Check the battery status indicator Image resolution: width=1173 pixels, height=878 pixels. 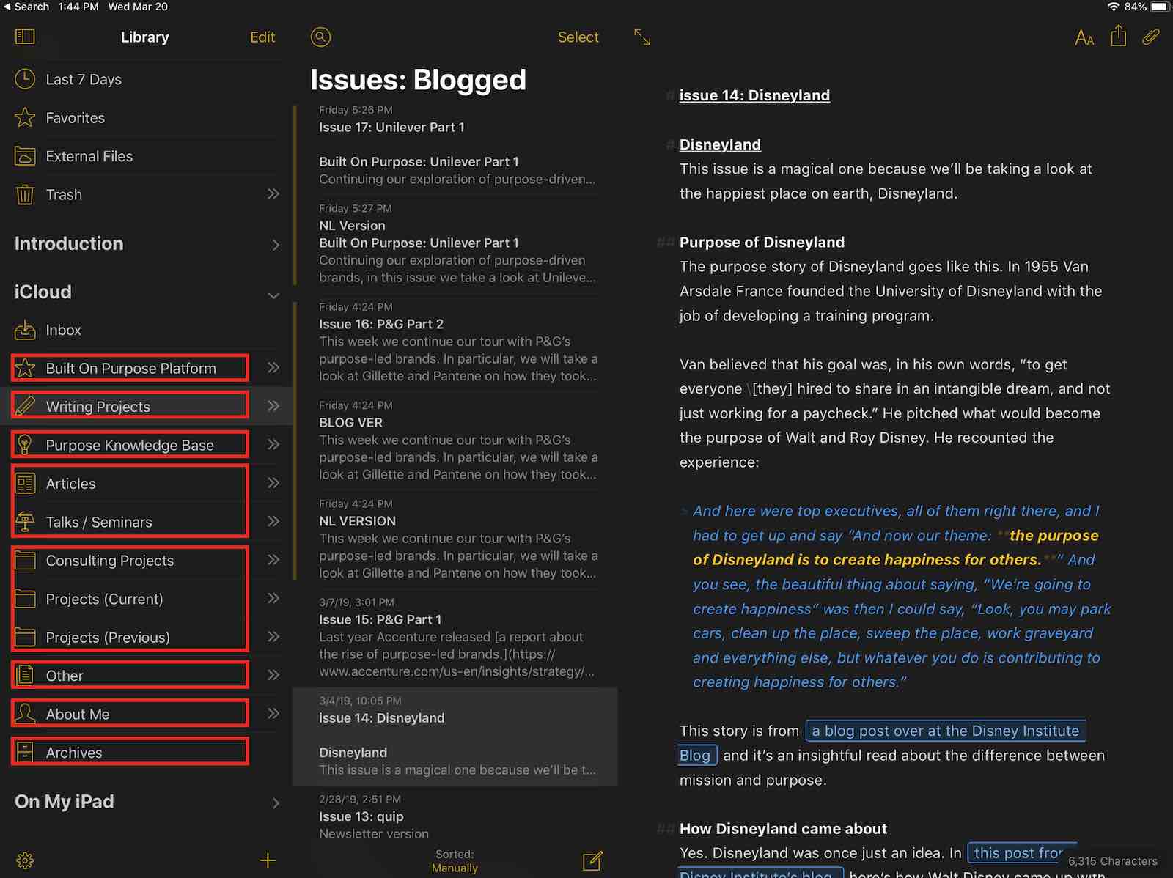coord(1159,7)
